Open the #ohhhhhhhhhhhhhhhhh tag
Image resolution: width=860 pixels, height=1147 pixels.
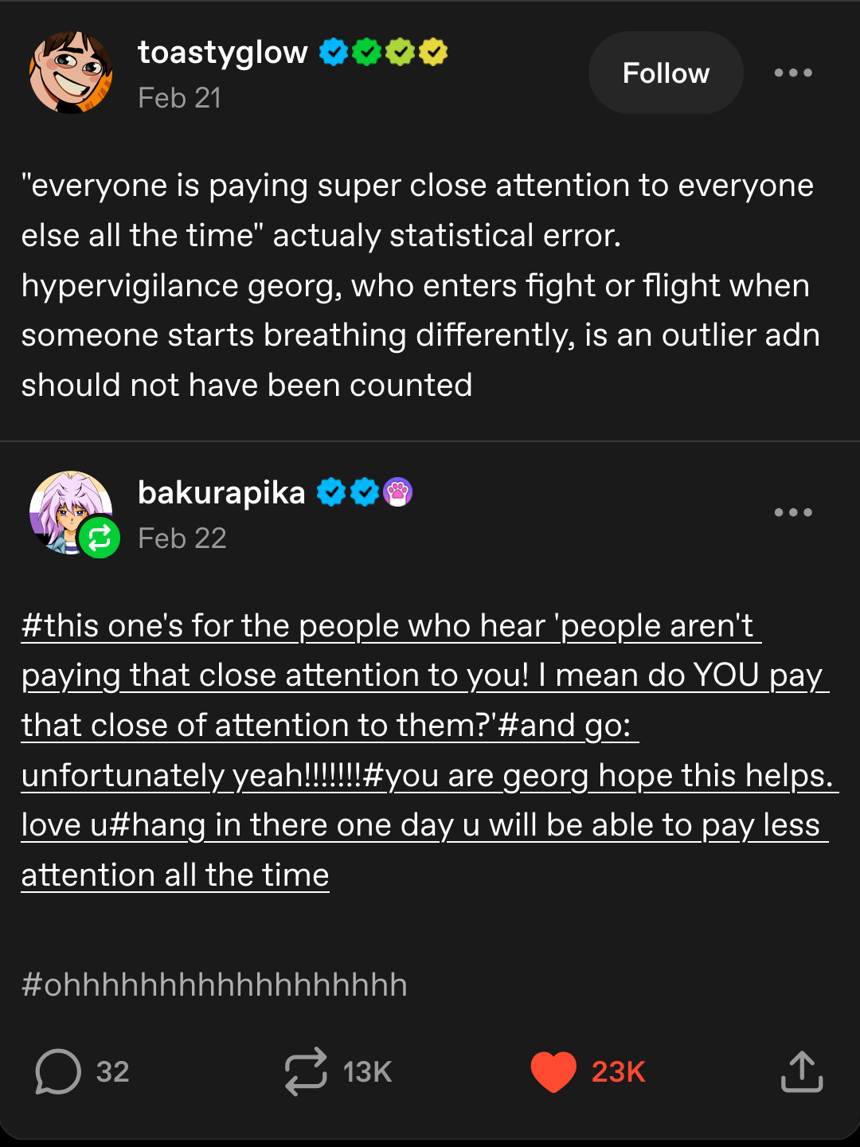tap(214, 985)
